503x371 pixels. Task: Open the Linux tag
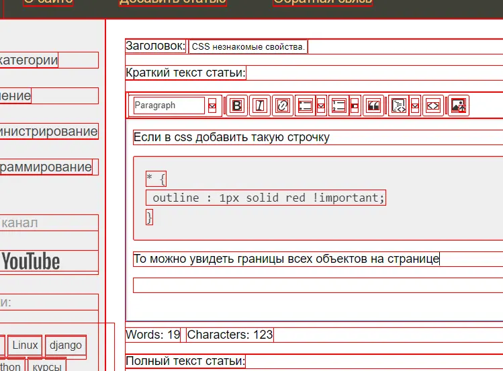click(x=25, y=345)
